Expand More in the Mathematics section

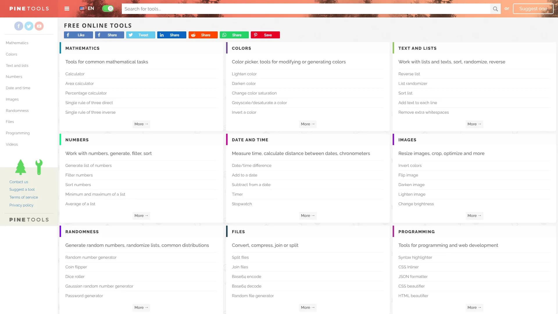pos(141,124)
